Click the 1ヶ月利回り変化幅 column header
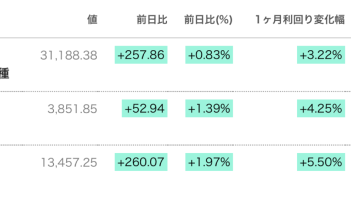Viewport: 351px width, 197px height. [300, 20]
